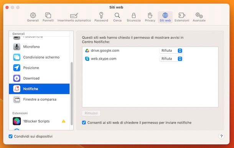Select the Posizione sidebar label
The image size is (234, 148).
tap(31, 68)
